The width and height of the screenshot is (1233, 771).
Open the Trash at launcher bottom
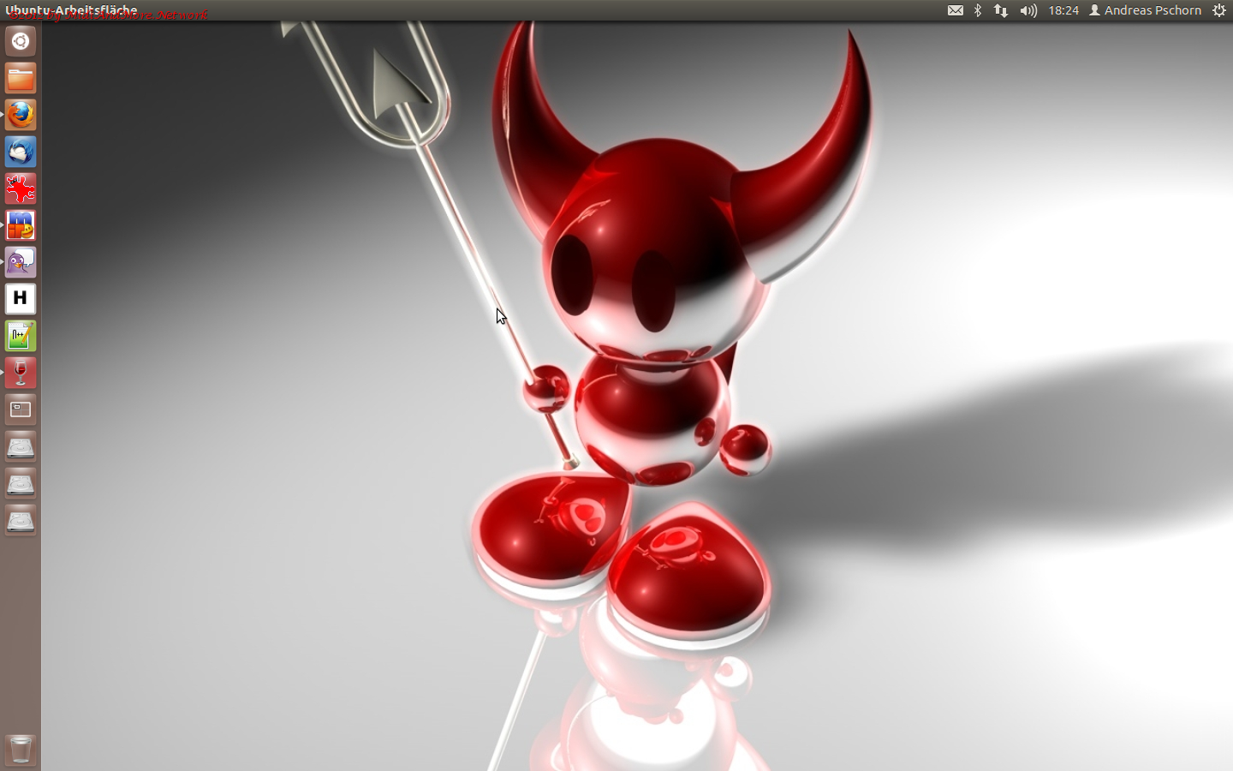point(21,749)
